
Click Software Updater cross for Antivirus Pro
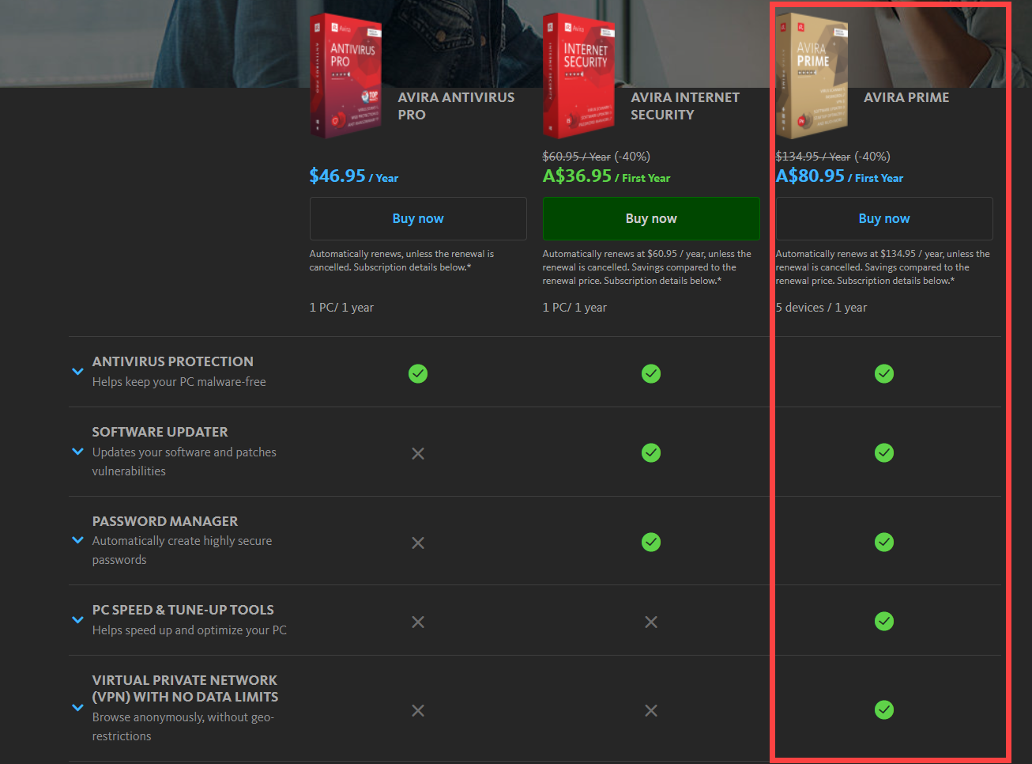pyautogui.click(x=418, y=453)
